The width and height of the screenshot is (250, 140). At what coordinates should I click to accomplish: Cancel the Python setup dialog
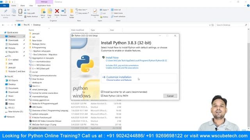170,96
